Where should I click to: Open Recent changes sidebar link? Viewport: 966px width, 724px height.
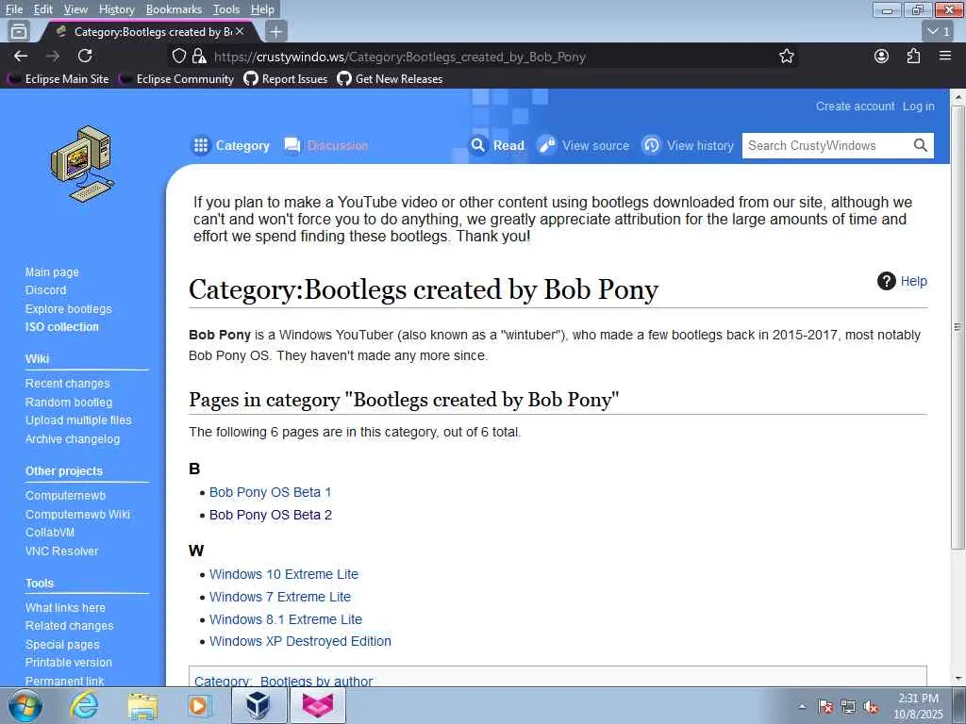67,384
